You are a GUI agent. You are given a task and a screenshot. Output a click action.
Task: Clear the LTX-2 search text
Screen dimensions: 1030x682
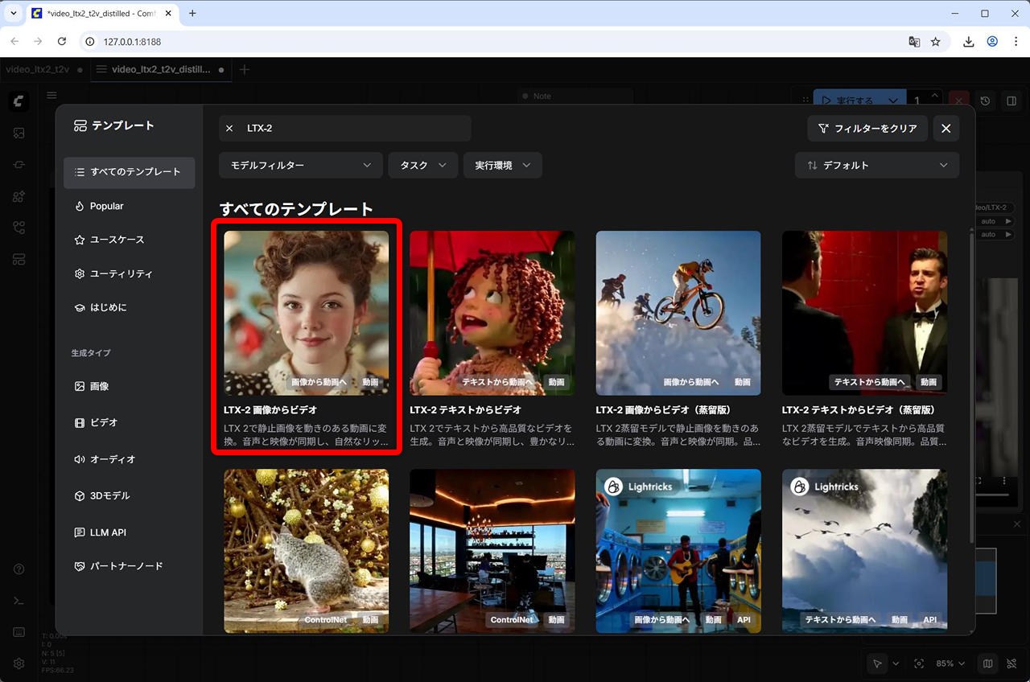[x=229, y=129]
